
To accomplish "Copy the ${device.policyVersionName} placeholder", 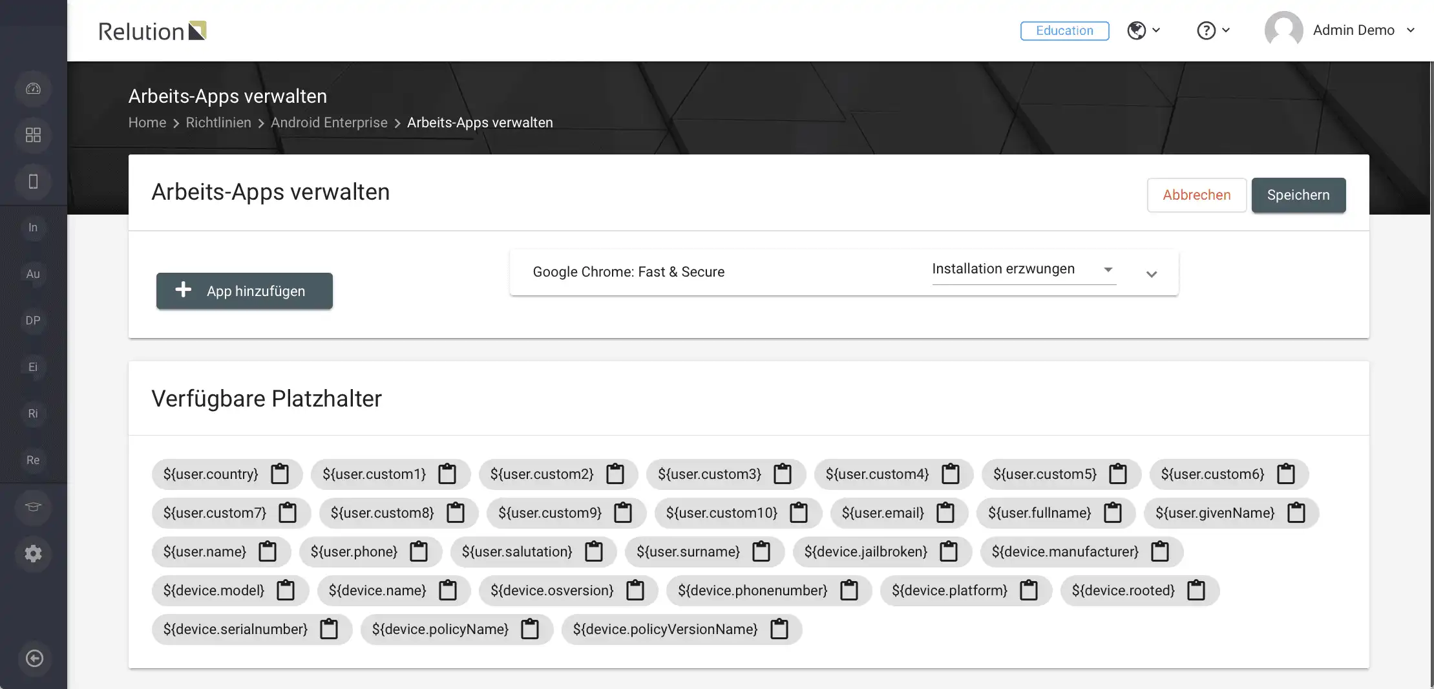I will click(779, 629).
